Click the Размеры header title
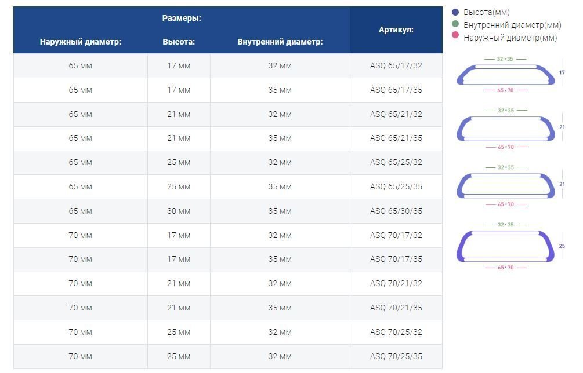The height and width of the screenshot is (373, 583). (182, 18)
